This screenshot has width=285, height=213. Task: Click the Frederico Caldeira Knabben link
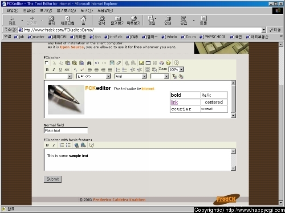tap(119, 200)
